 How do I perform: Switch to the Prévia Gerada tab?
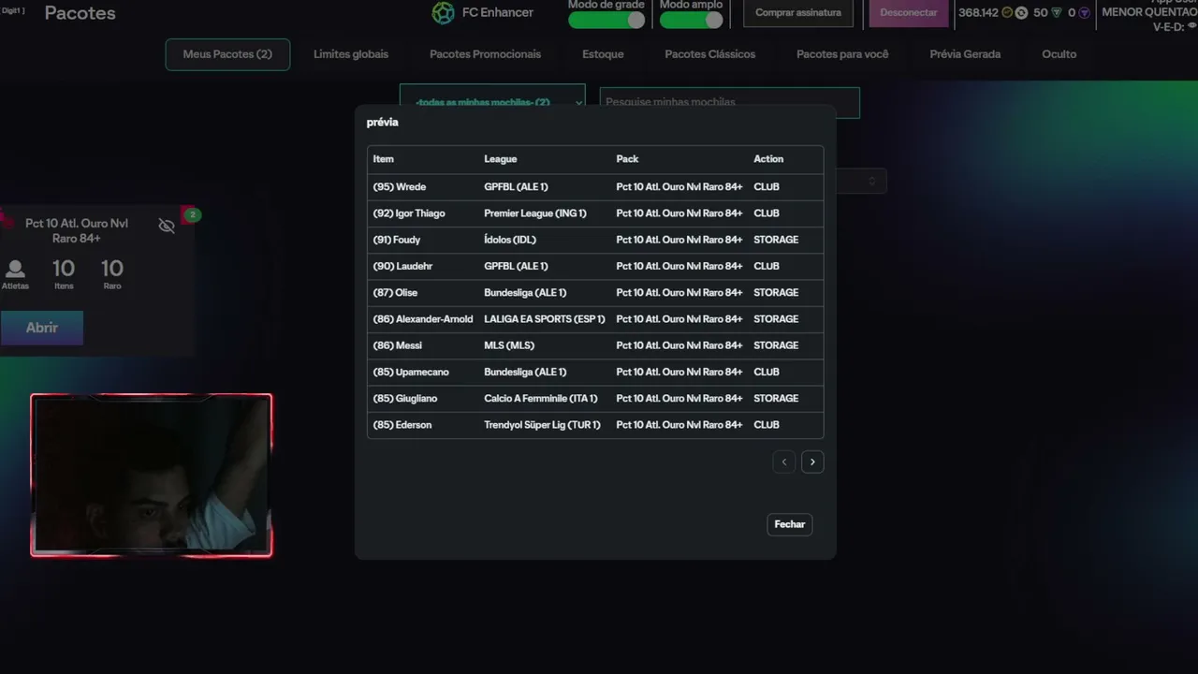965,54
